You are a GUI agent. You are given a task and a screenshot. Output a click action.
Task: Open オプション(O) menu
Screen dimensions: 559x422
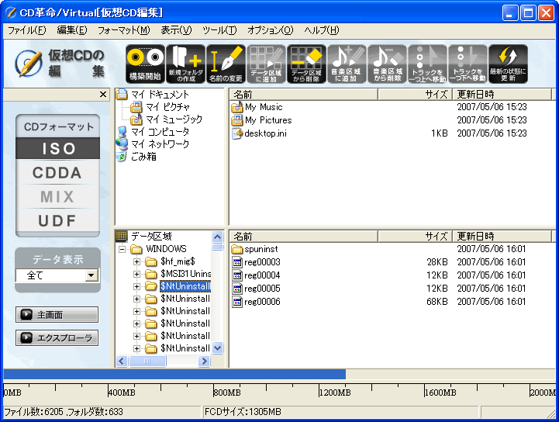tap(271, 30)
